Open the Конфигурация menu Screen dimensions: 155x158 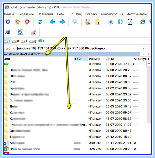(112, 14)
